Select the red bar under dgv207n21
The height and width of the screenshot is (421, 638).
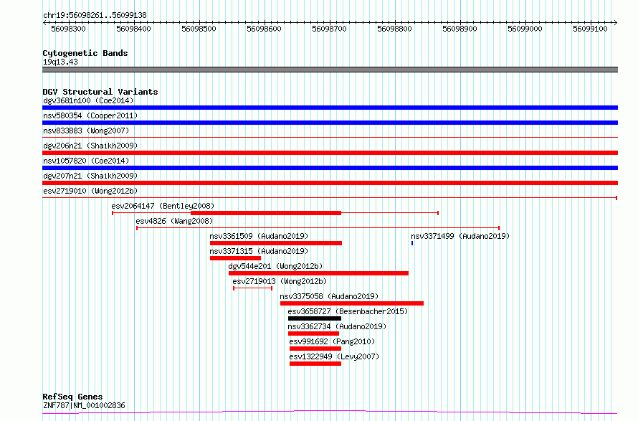point(330,183)
